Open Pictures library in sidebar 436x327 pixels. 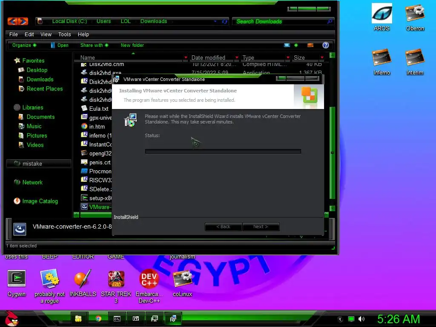point(32,136)
